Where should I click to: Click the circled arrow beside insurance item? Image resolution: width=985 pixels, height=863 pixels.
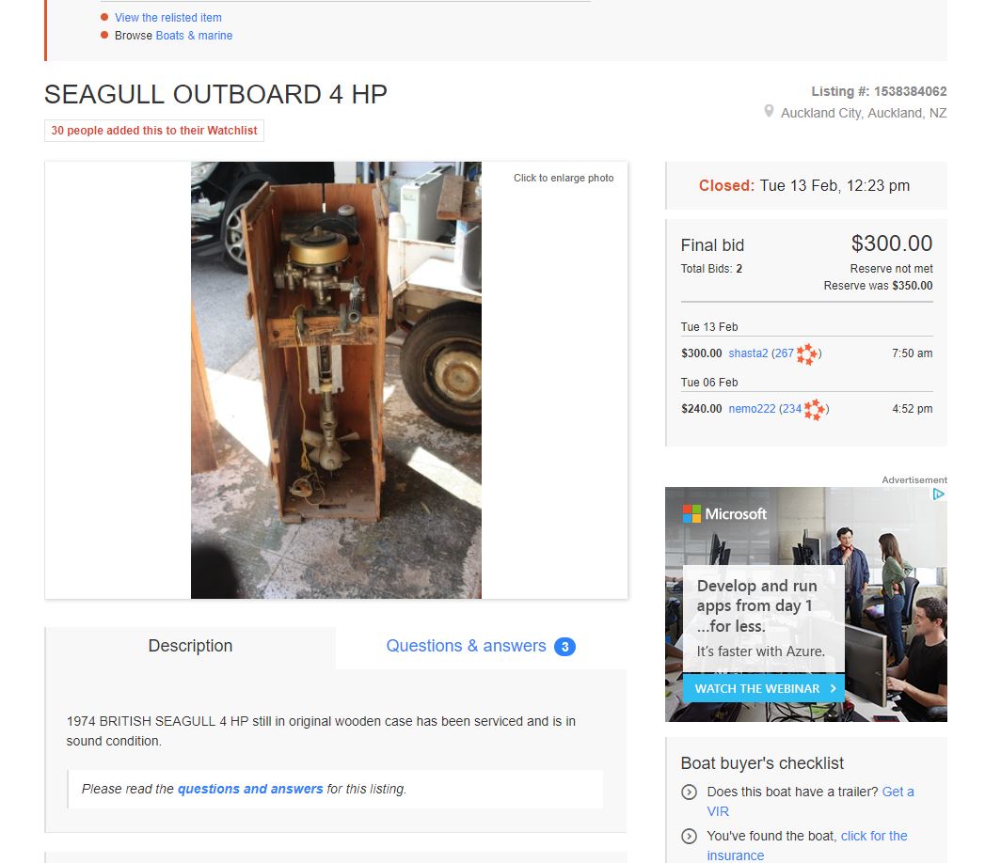click(689, 836)
